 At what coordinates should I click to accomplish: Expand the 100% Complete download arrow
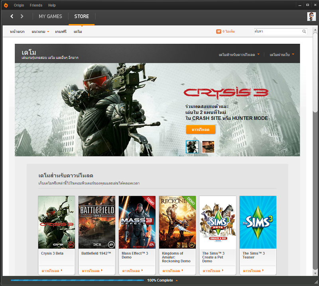click(177, 280)
